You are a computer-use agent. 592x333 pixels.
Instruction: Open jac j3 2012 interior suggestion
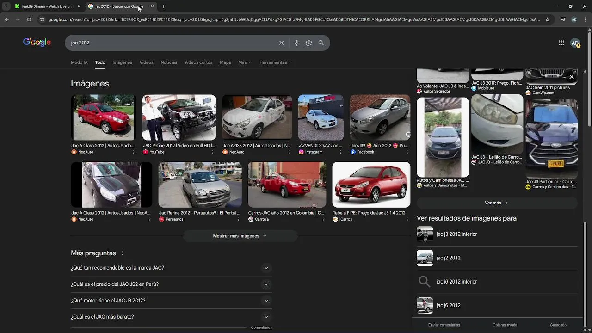(x=497, y=234)
